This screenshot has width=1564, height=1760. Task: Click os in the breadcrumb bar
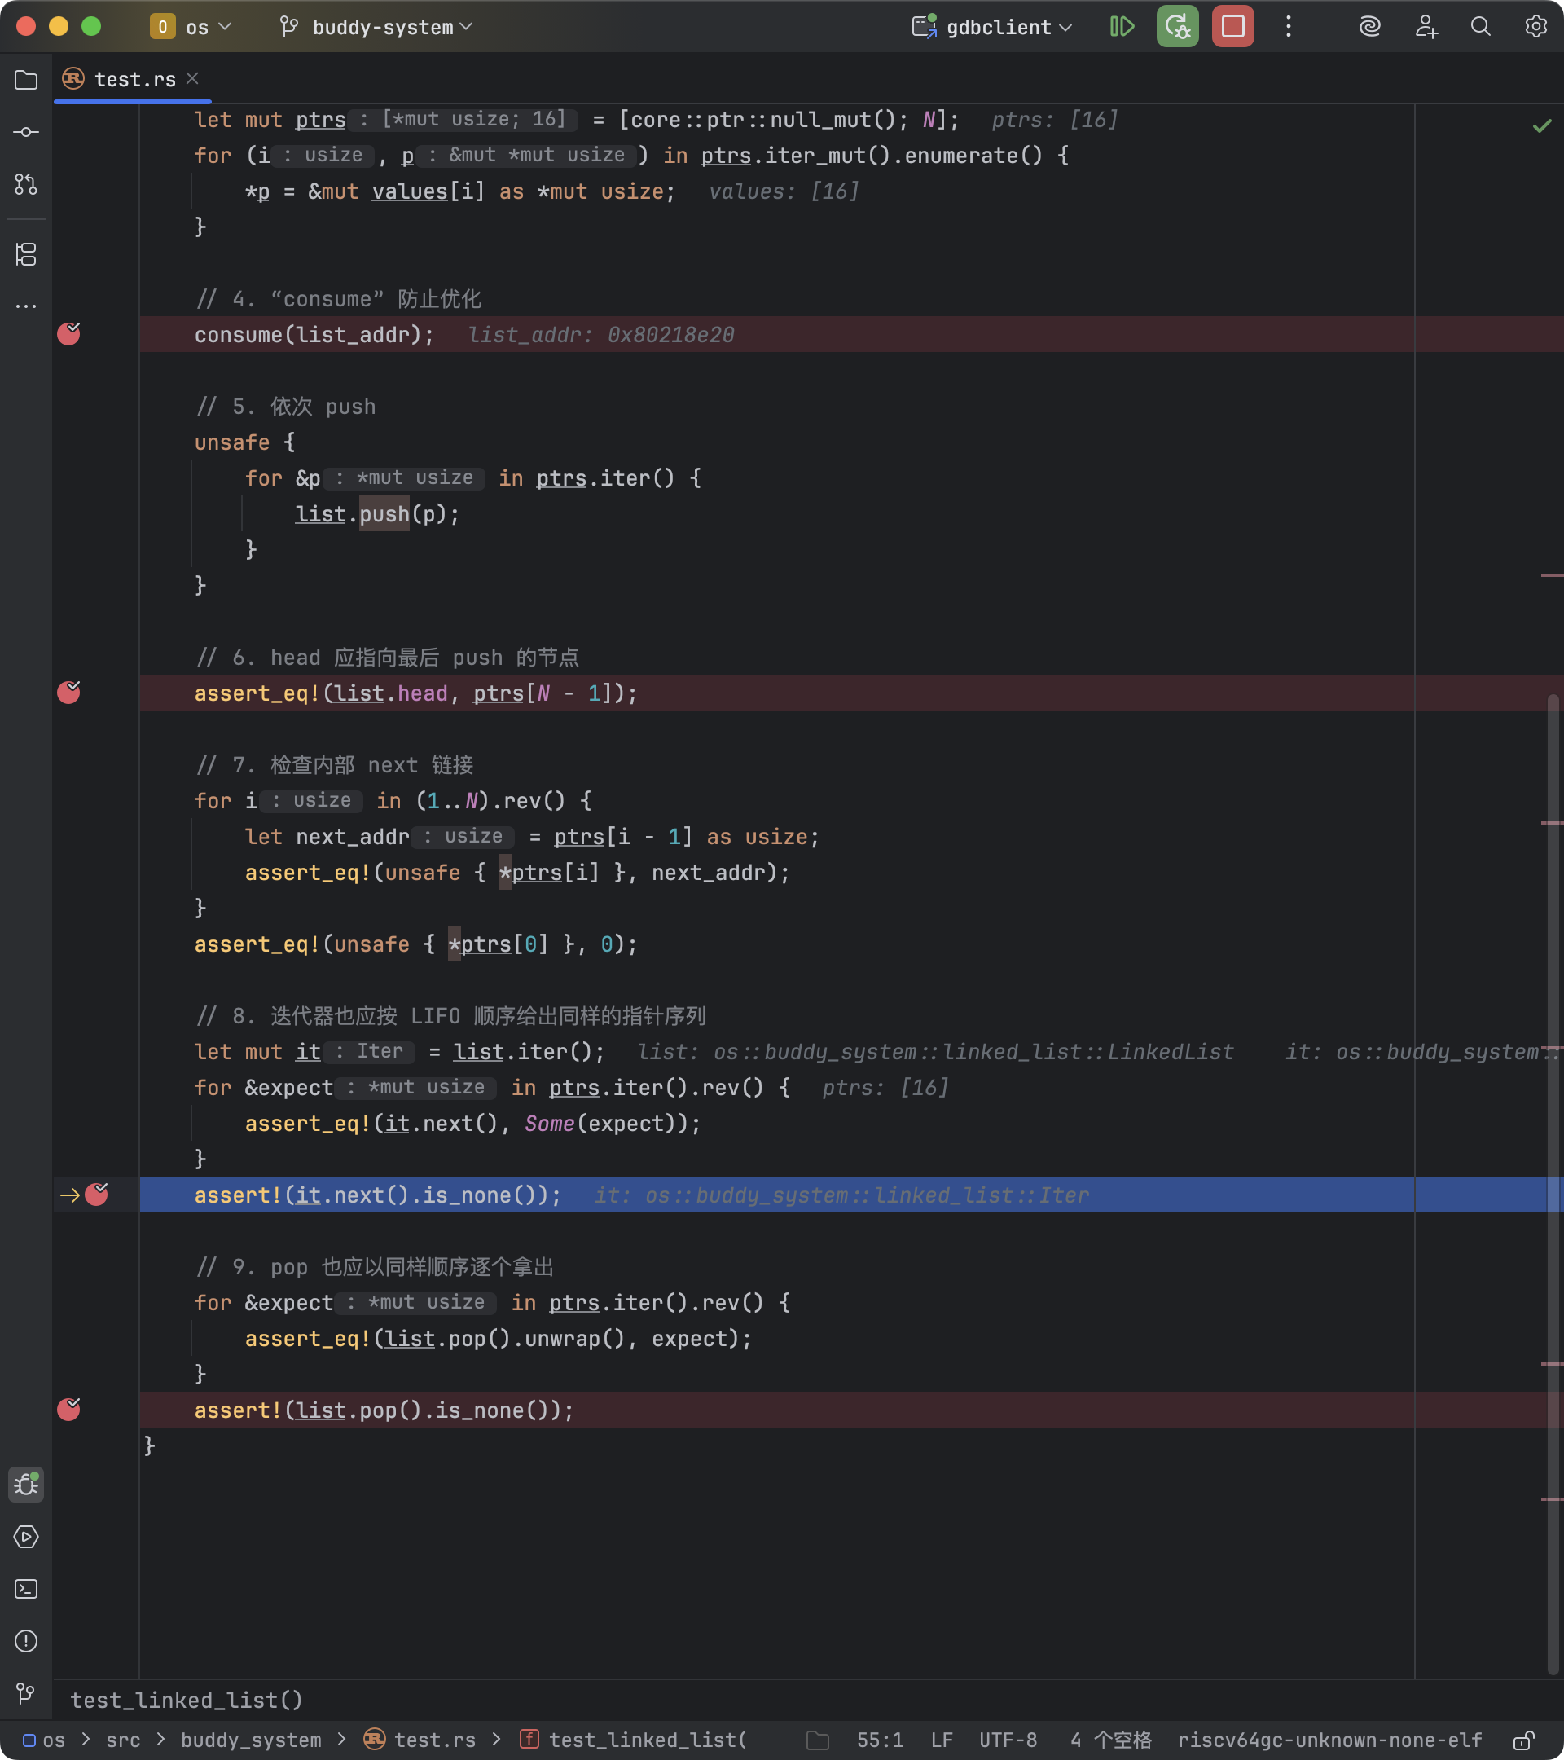[44, 1740]
